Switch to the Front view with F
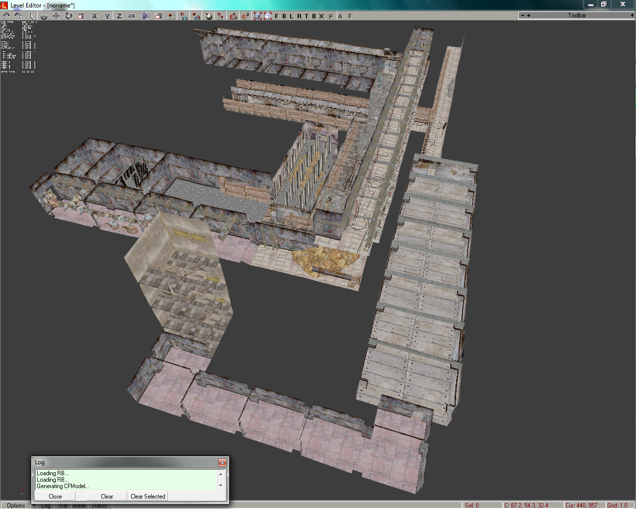 277,16
